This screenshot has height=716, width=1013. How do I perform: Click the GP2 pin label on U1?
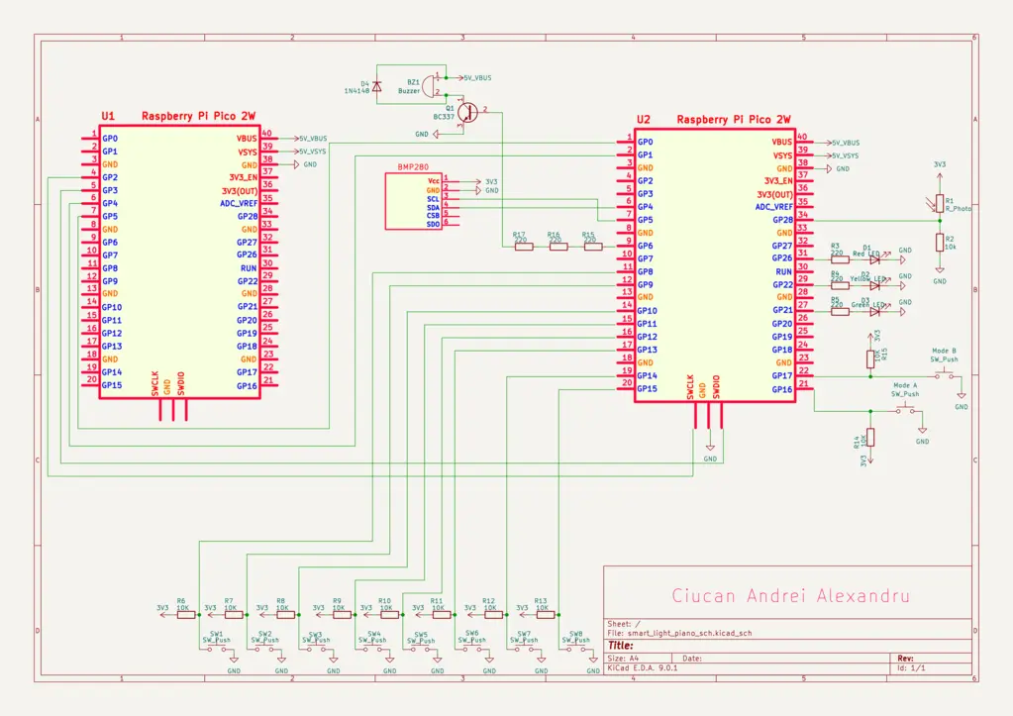click(110, 177)
